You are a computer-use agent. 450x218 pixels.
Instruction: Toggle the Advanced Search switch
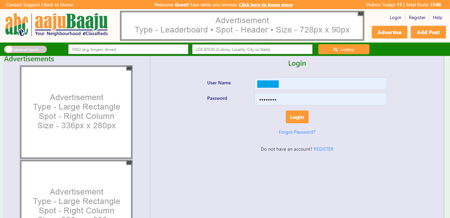(25, 50)
